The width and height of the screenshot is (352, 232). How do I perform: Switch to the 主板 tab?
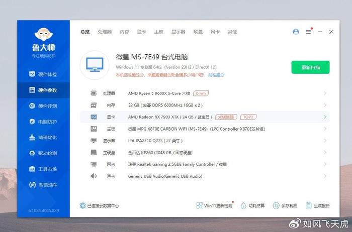158,32
